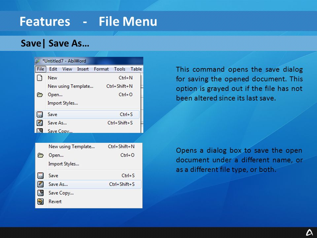Click the paragraph starting 'This command opens'
The height and width of the screenshot is (238, 317).
[x=239, y=84]
